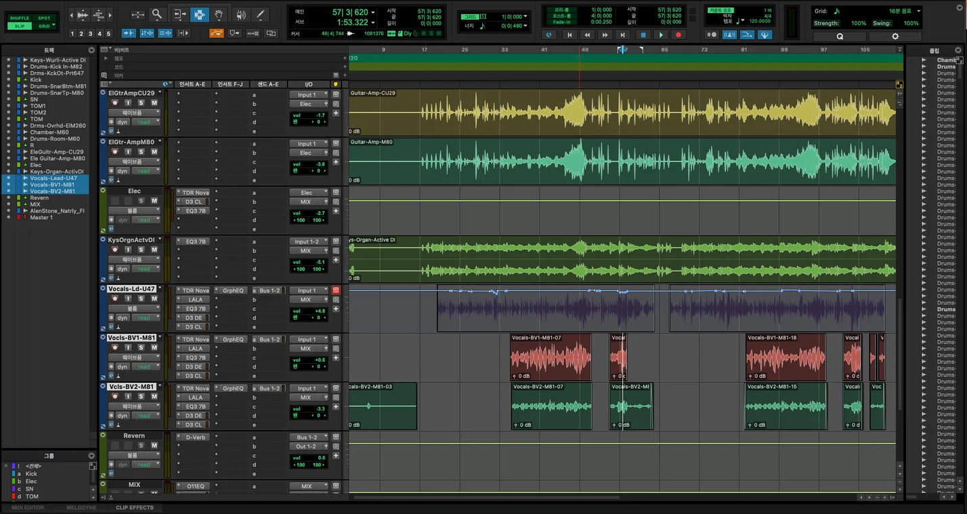Open the track list panel menu arrow
This screenshot has width=967, height=514.
pos(91,50)
